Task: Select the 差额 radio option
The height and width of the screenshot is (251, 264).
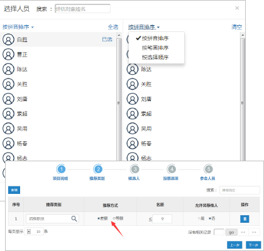Action: coord(99,218)
